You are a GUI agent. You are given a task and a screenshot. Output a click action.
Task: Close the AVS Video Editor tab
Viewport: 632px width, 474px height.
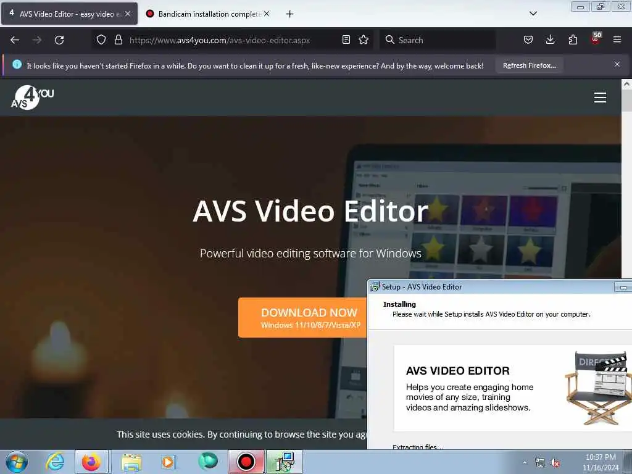click(128, 14)
